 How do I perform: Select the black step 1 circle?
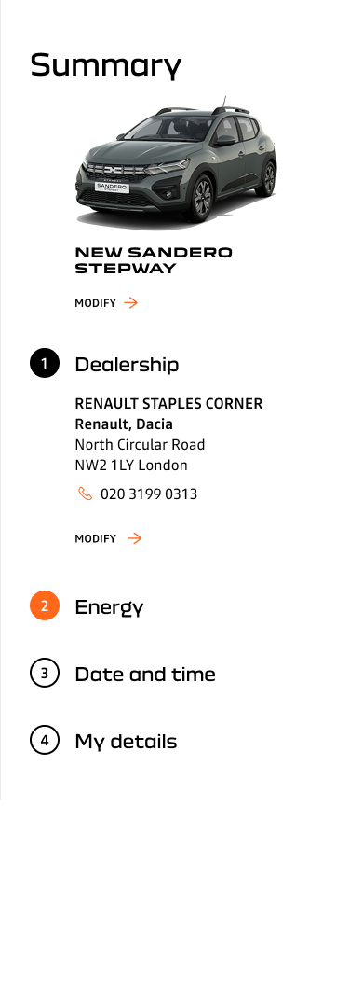45,364
